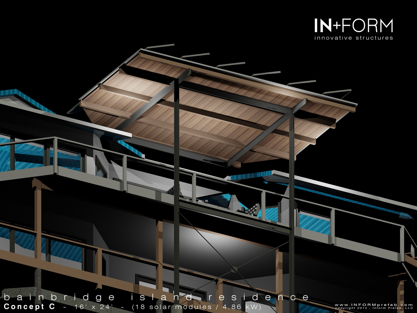
Task: Open the www.INFORMprefab.com link
Action: (374, 304)
